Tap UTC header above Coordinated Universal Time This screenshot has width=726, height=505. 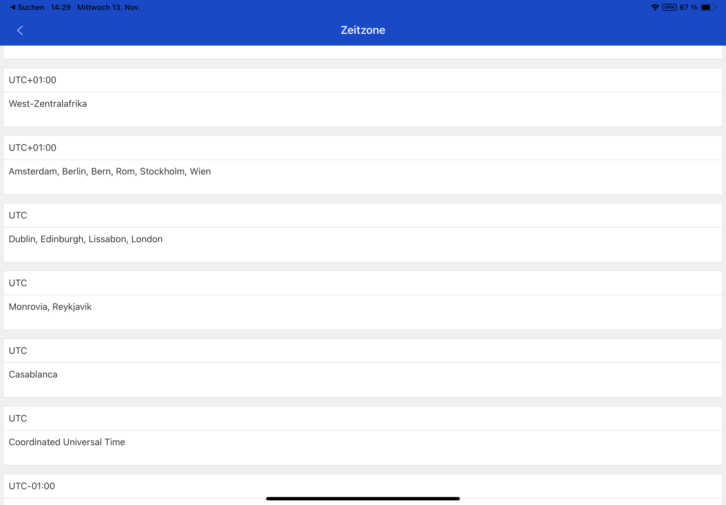click(18, 418)
